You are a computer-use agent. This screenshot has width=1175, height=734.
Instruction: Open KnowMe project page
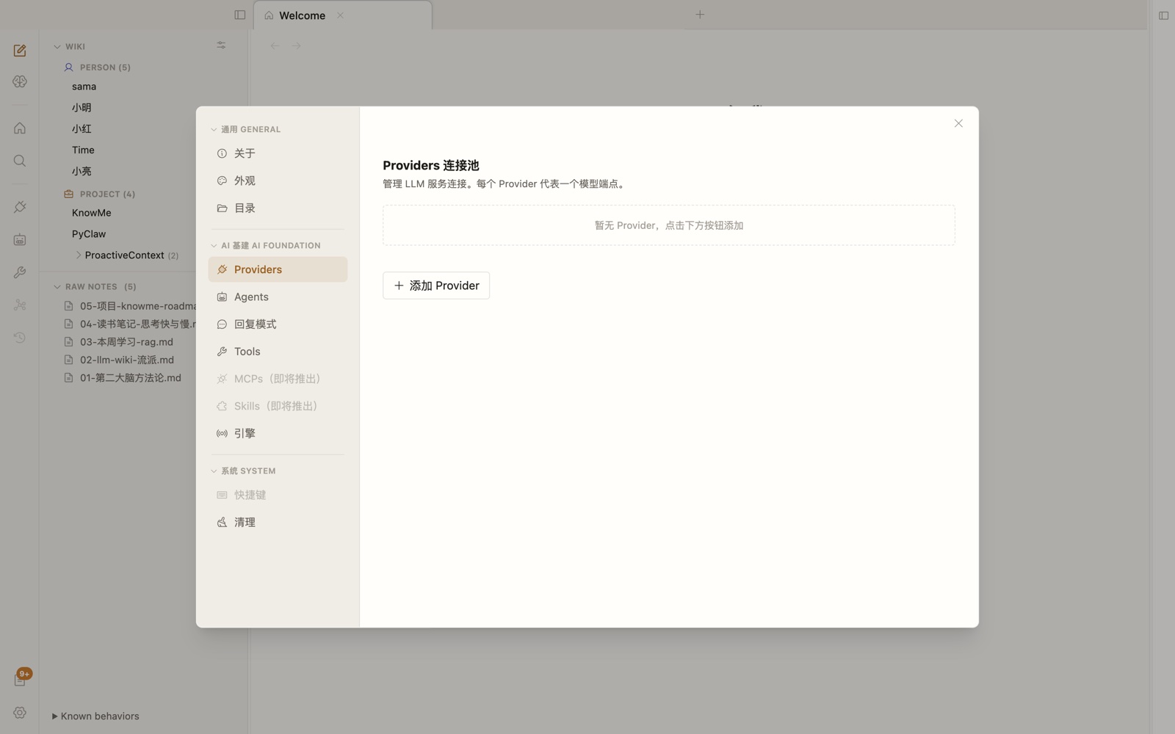tap(92, 213)
